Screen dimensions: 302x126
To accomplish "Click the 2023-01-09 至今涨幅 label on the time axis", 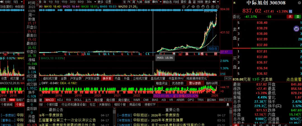I will coord(176,96).
